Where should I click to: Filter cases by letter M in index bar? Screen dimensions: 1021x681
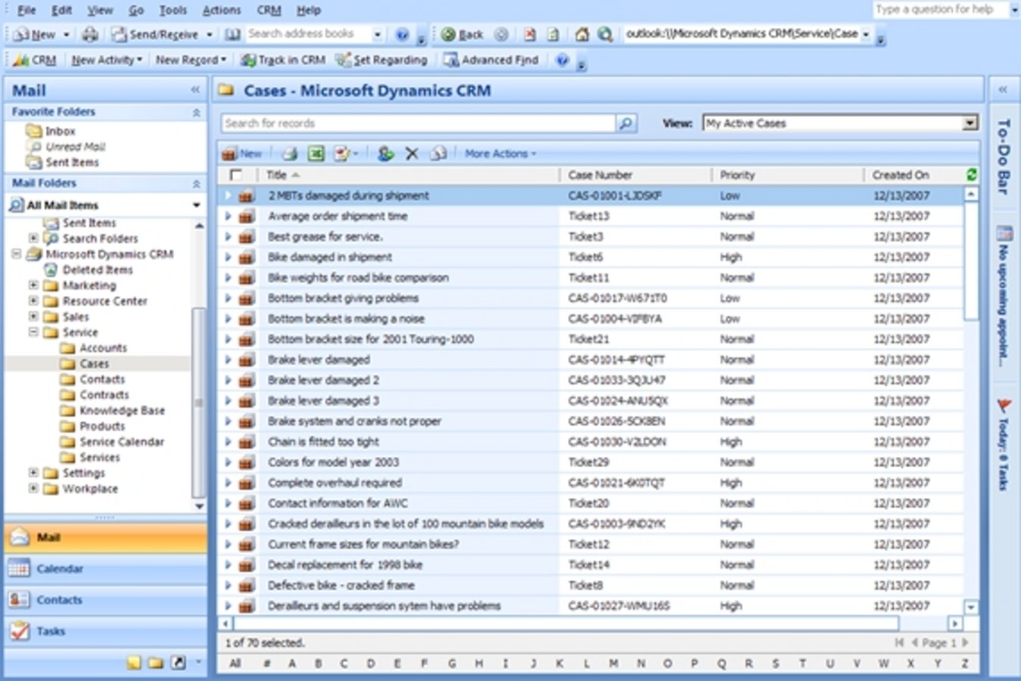coord(613,664)
